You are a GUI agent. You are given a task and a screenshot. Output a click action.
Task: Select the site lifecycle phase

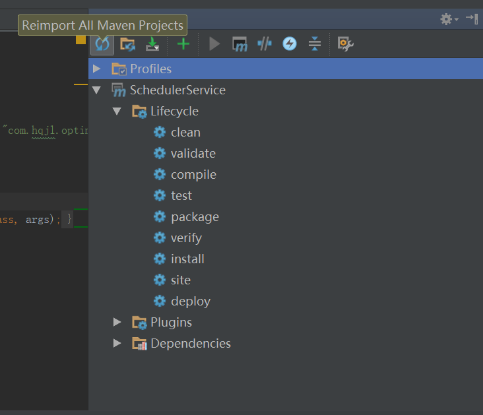tap(181, 280)
